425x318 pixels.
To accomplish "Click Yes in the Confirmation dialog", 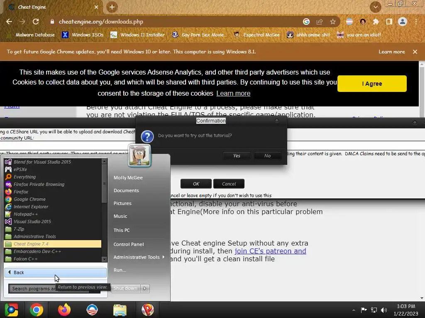I will pyautogui.click(x=237, y=156).
